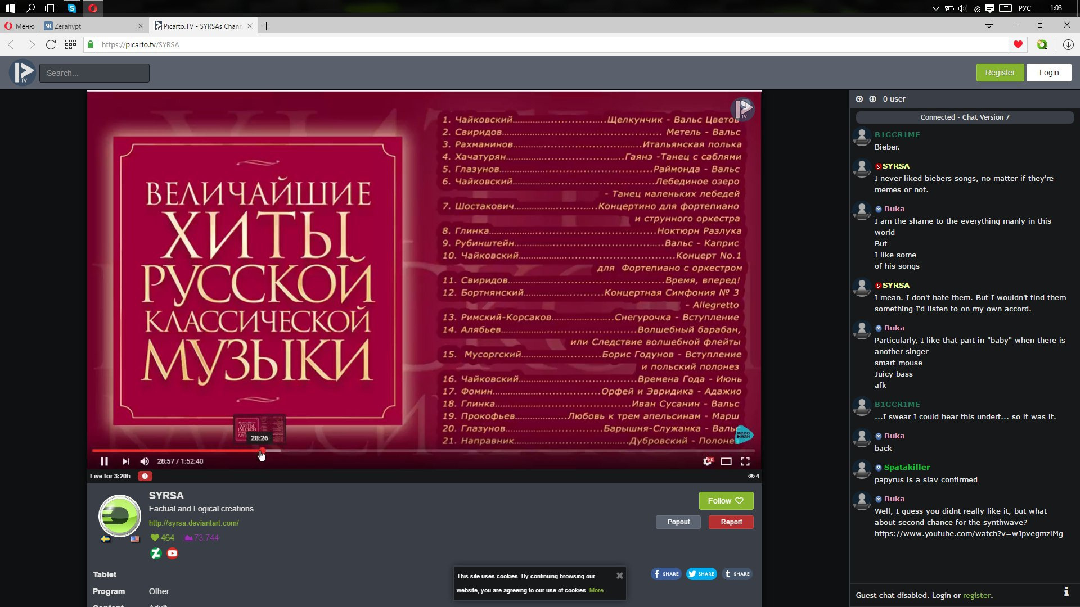Open system volume control
This screenshot has width=1080, height=607.
962,8
